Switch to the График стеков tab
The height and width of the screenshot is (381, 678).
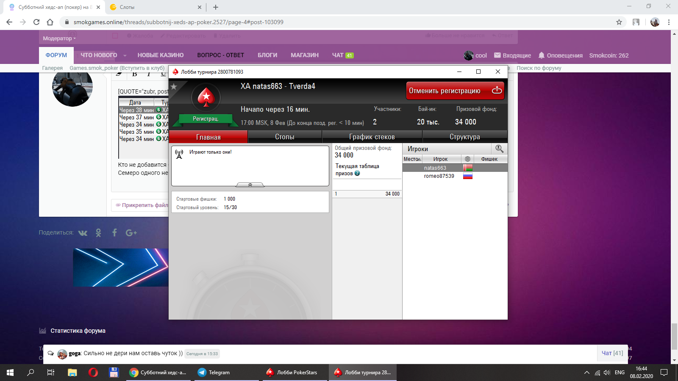tap(372, 137)
